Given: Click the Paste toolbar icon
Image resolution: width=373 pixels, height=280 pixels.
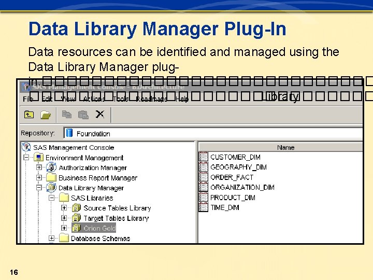Looking at the screenshot, I should (83, 115).
